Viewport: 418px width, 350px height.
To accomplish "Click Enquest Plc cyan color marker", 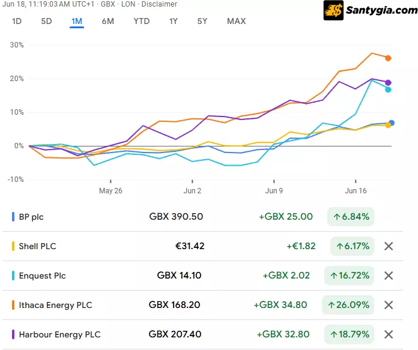I will 13,276.
